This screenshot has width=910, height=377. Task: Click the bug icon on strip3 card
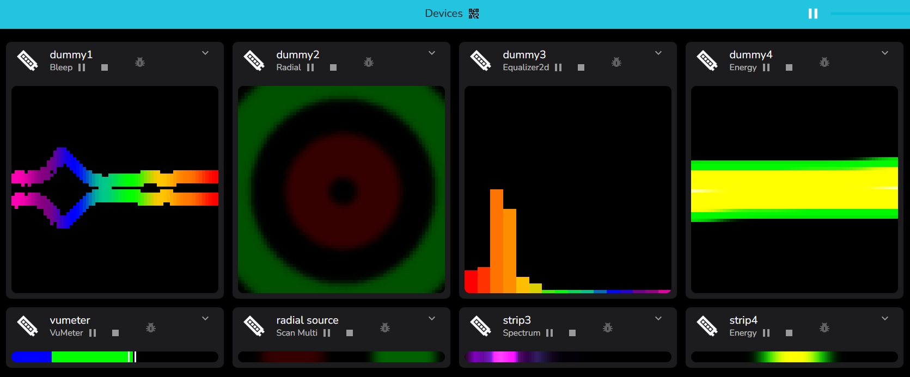(608, 327)
